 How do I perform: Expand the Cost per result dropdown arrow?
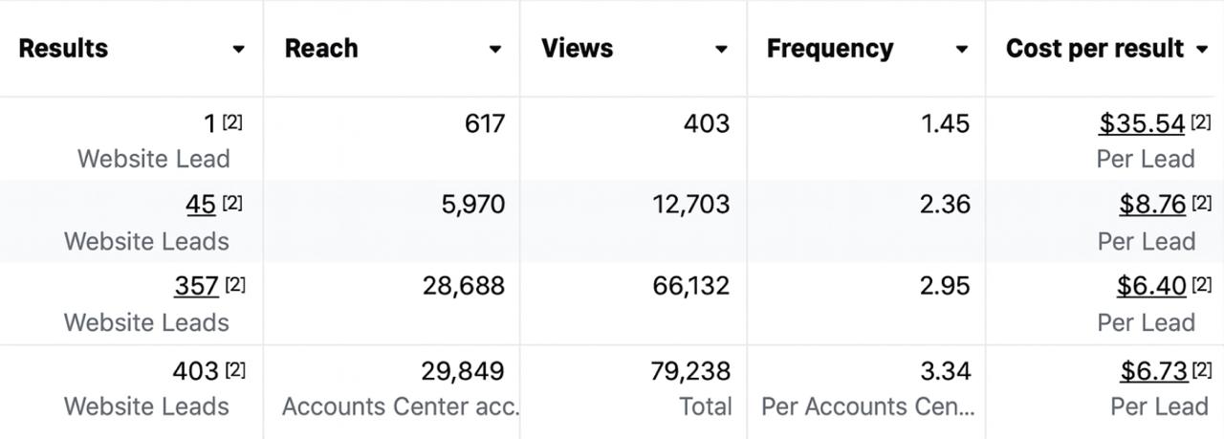pyautogui.click(x=1202, y=50)
